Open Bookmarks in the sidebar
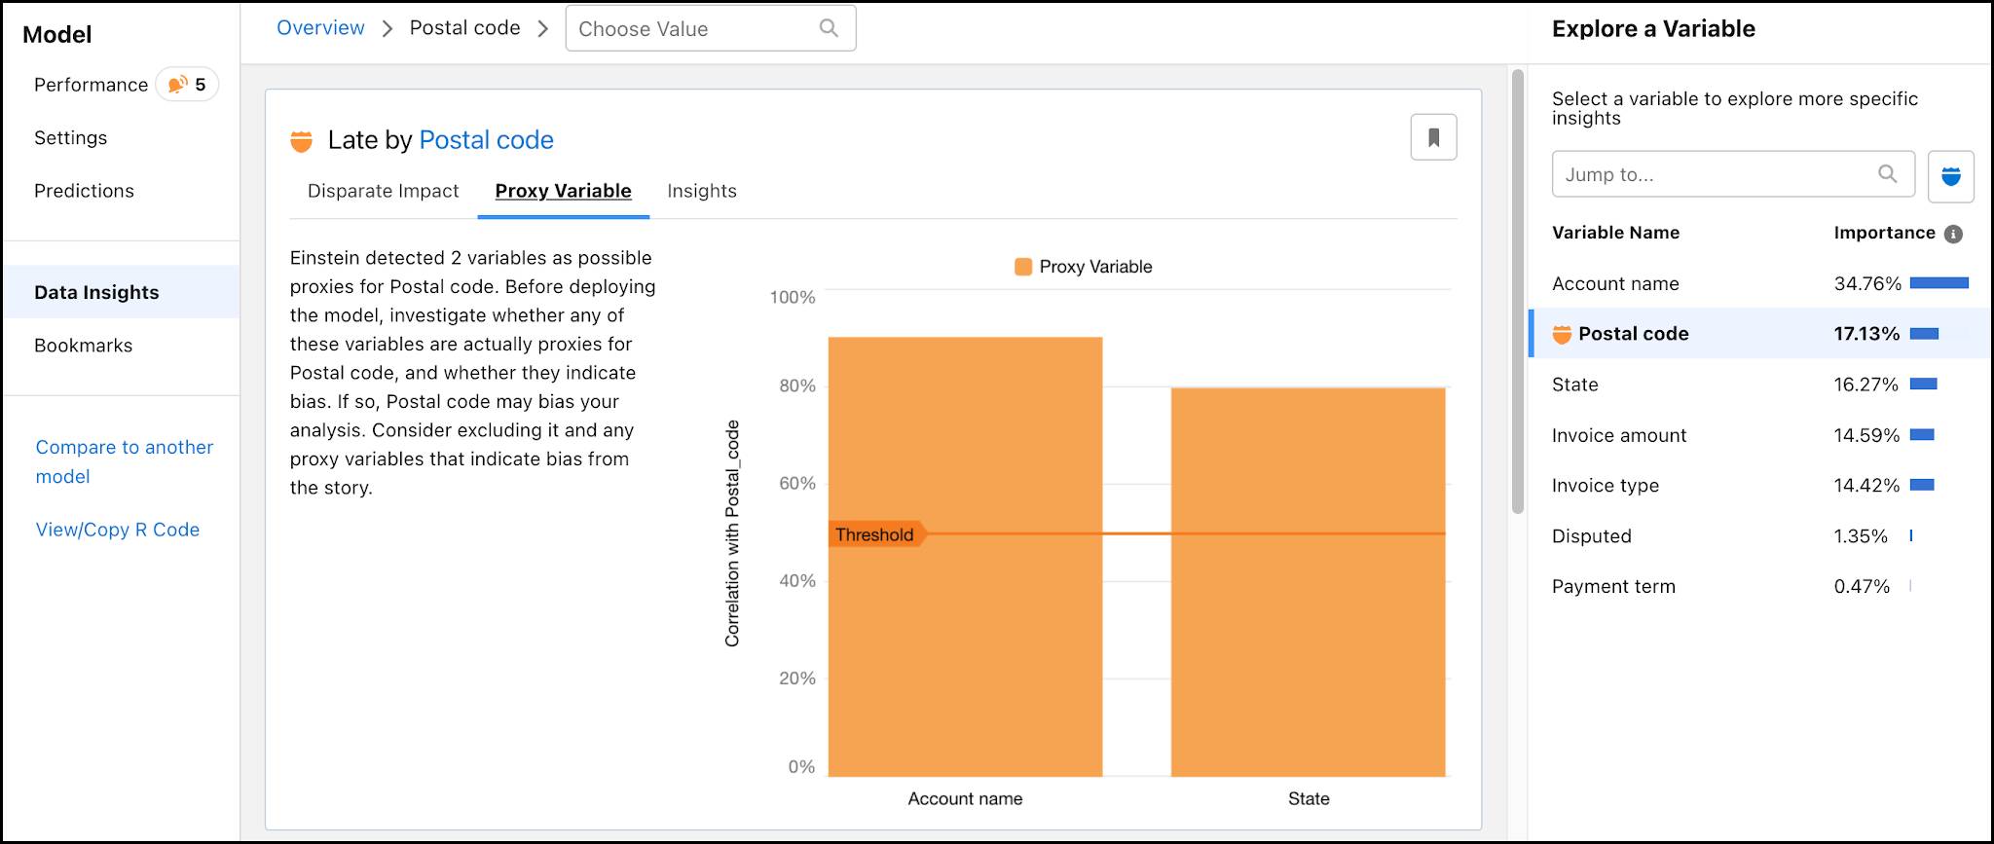The image size is (1994, 844). tap(83, 346)
